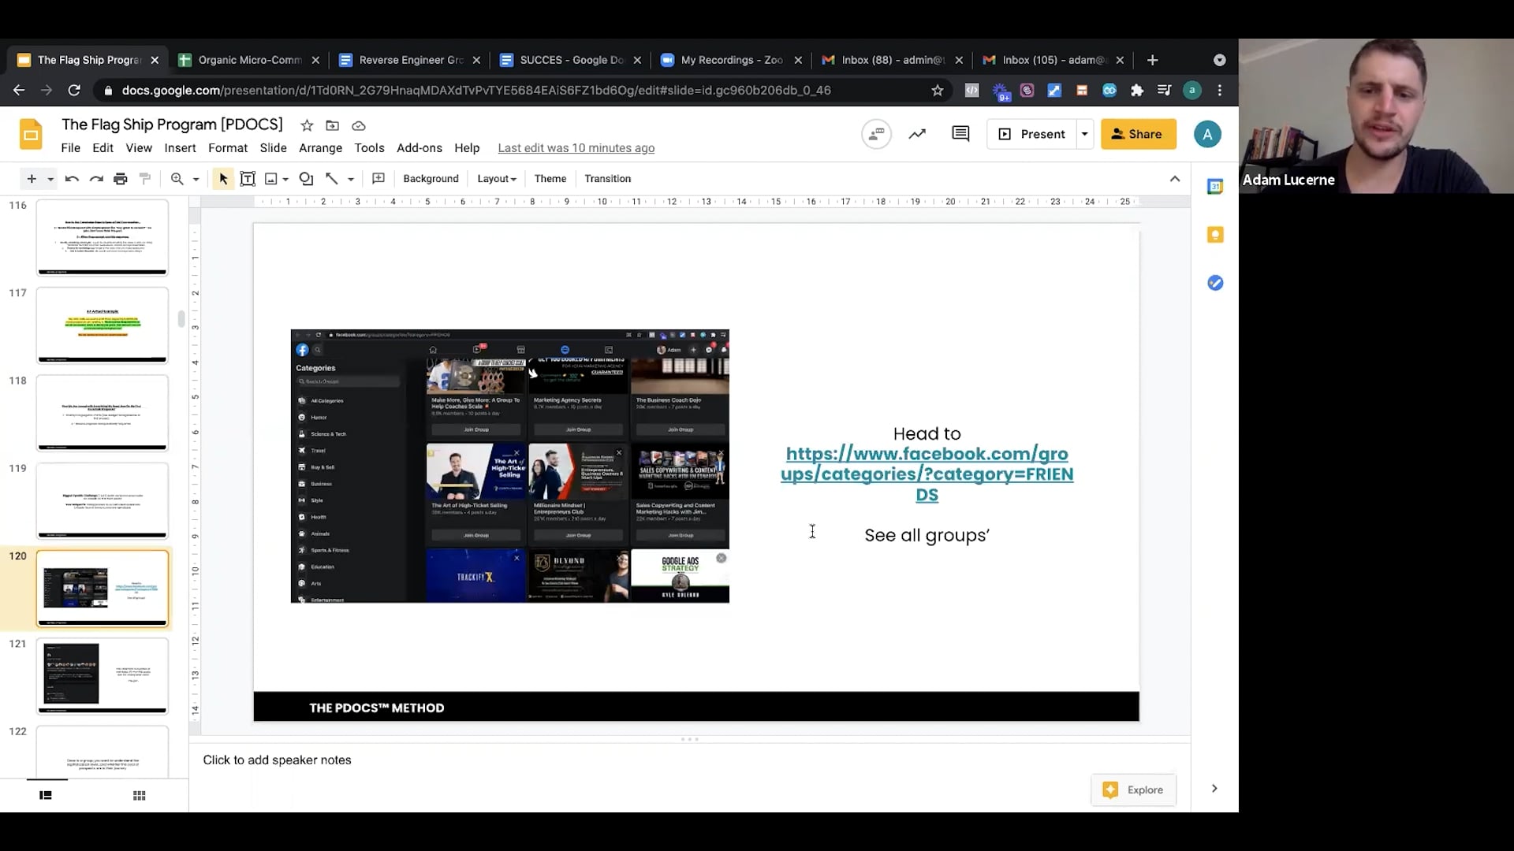Click the Print icon

(x=121, y=179)
